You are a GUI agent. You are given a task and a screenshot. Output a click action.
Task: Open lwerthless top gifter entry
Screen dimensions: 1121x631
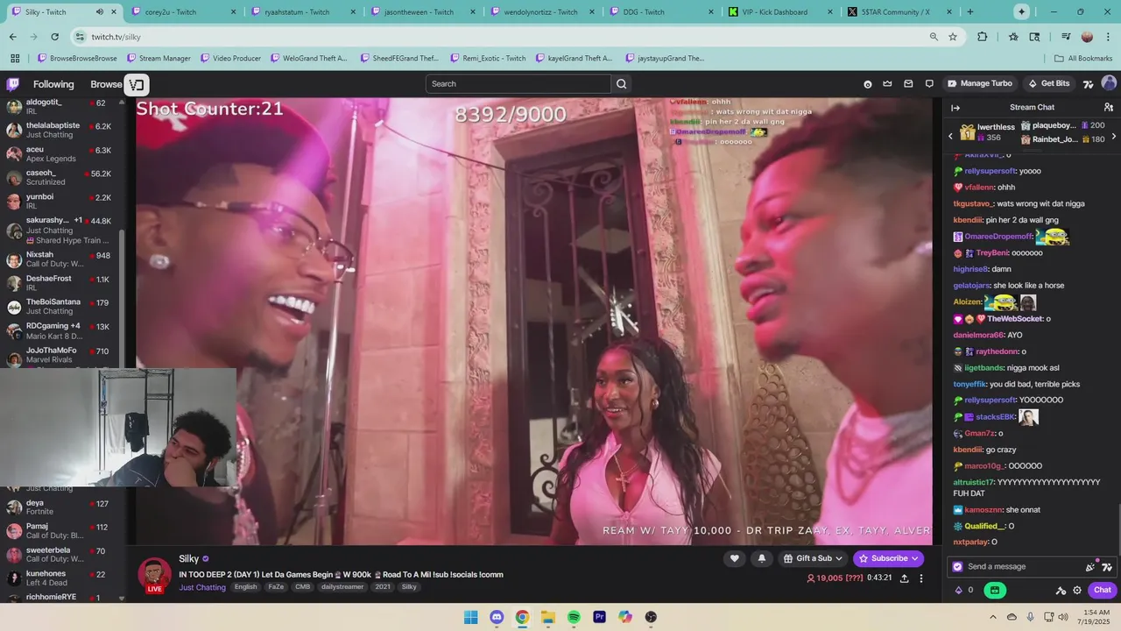click(987, 132)
